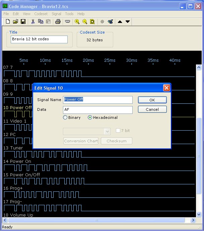204x231 pixels.
Task: Click horizontal scrollbar left arrow
Action: (5, 220)
